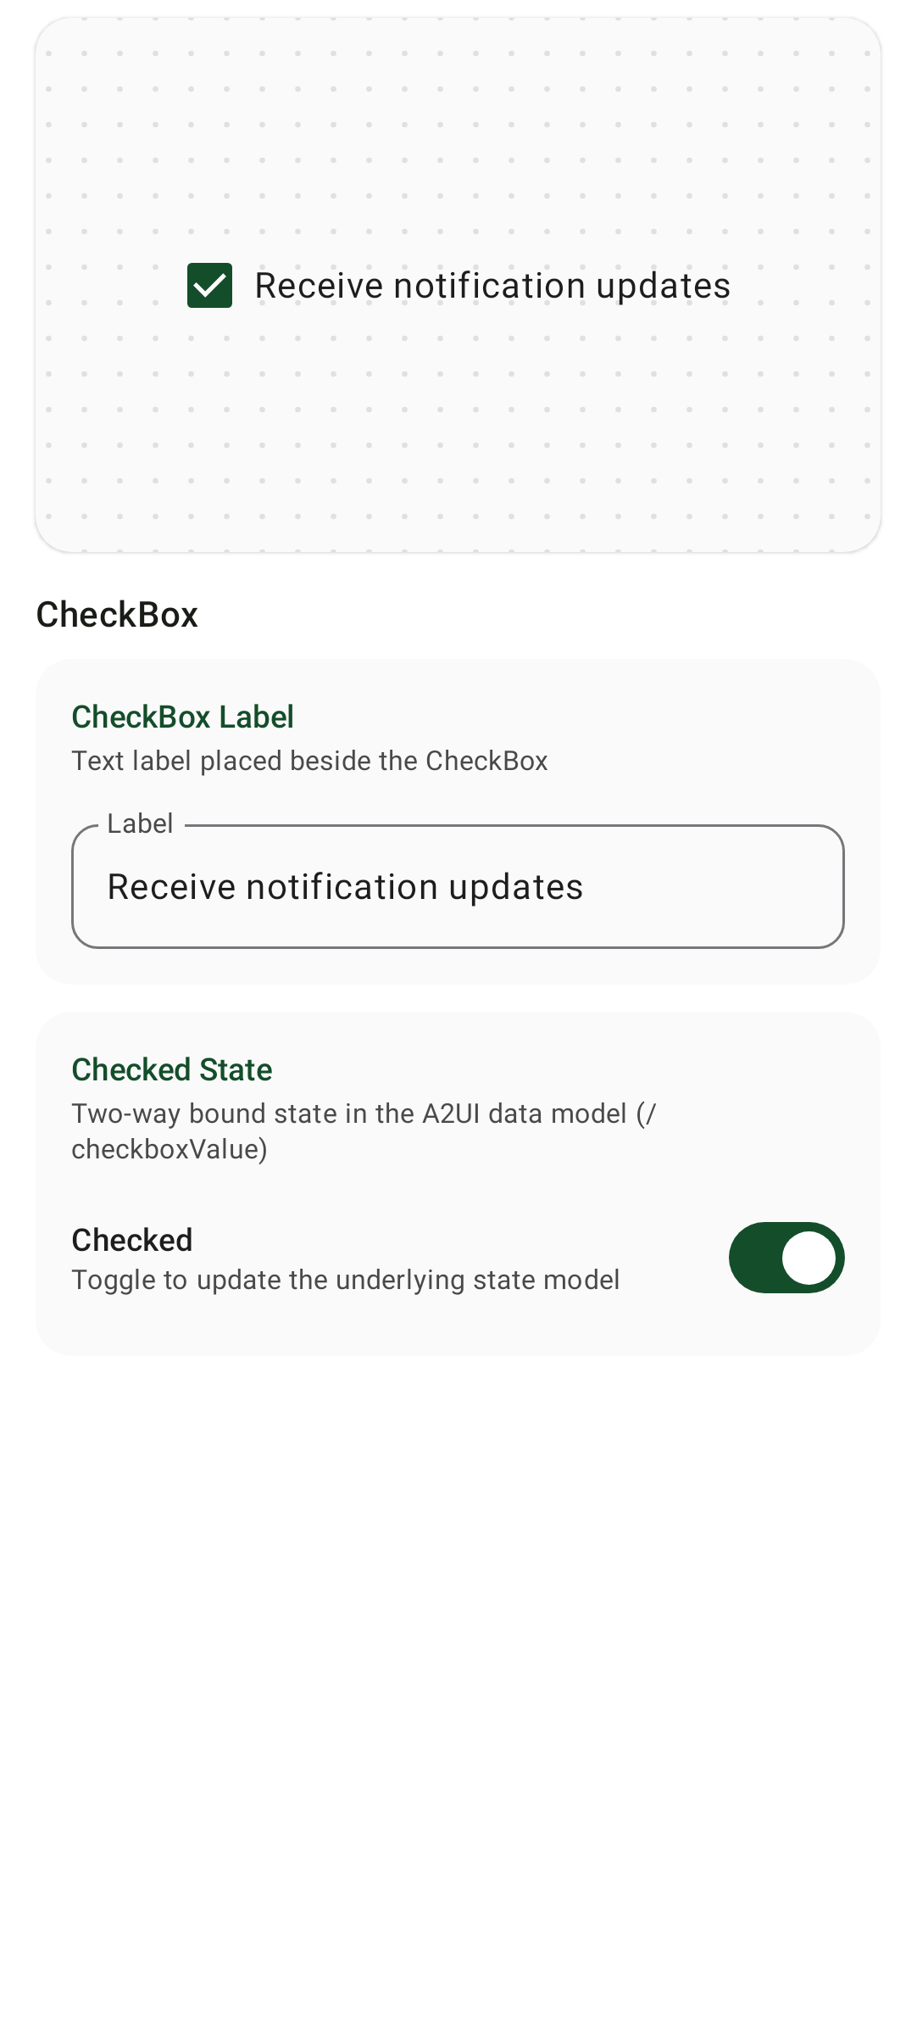Select the 'CheckBox Label' section title

[x=182, y=717]
